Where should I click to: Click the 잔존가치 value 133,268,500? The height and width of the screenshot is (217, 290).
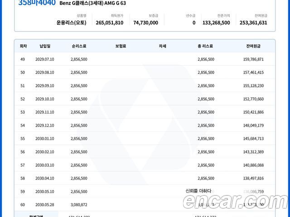click(x=216, y=23)
